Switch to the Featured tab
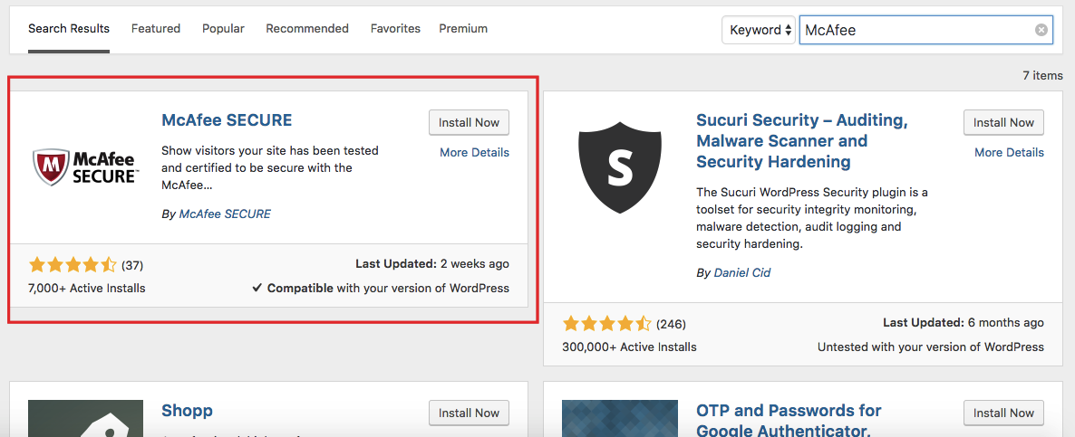 [156, 29]
